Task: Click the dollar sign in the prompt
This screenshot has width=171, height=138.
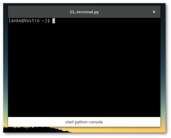Action: (49, 21)
